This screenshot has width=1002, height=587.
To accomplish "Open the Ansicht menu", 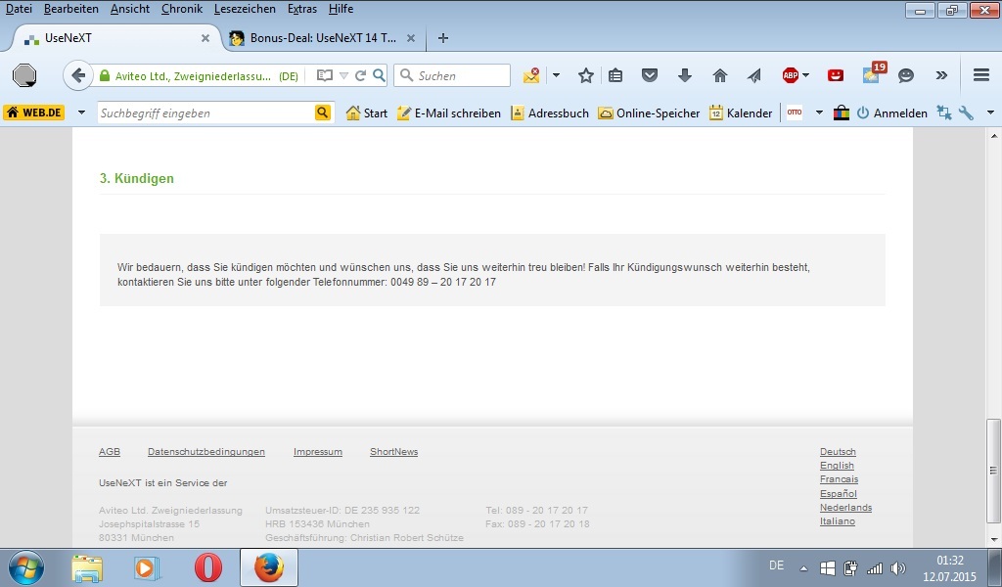I will click(x=130, y=9).
